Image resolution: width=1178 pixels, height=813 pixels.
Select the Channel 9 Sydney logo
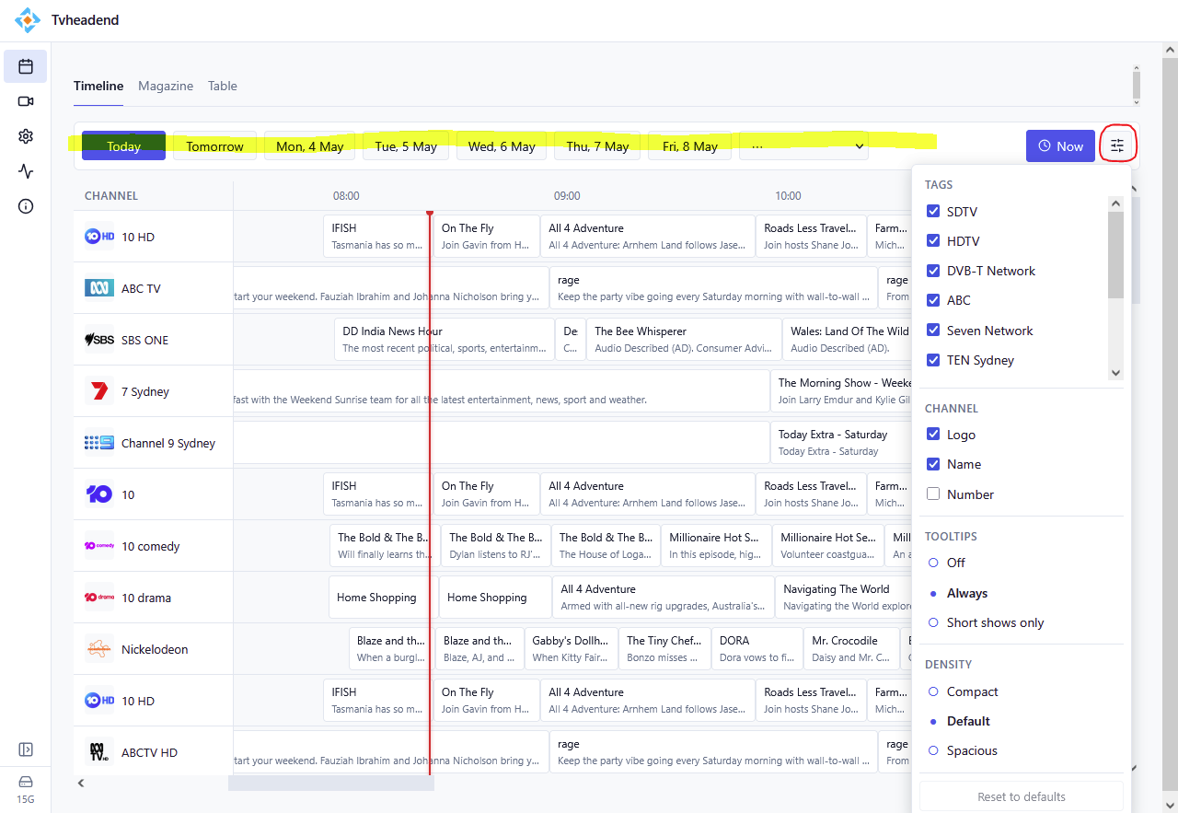click(99, 443)
